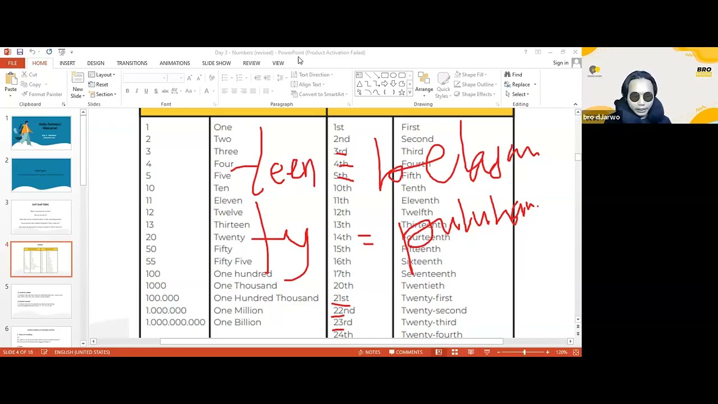
Task: Open Font Color dropdown arrow
Action: click(214, 91)
